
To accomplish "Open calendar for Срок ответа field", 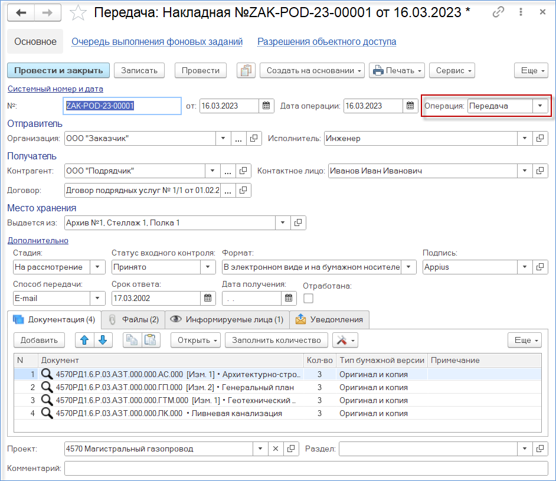I will click(x=208, y=298).
